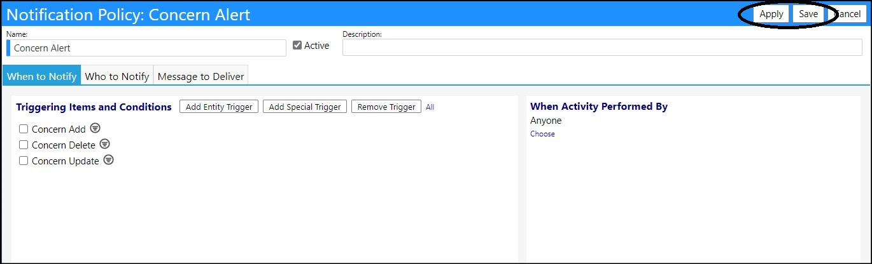Click the Add Entity Trigger button

[220, 107]
